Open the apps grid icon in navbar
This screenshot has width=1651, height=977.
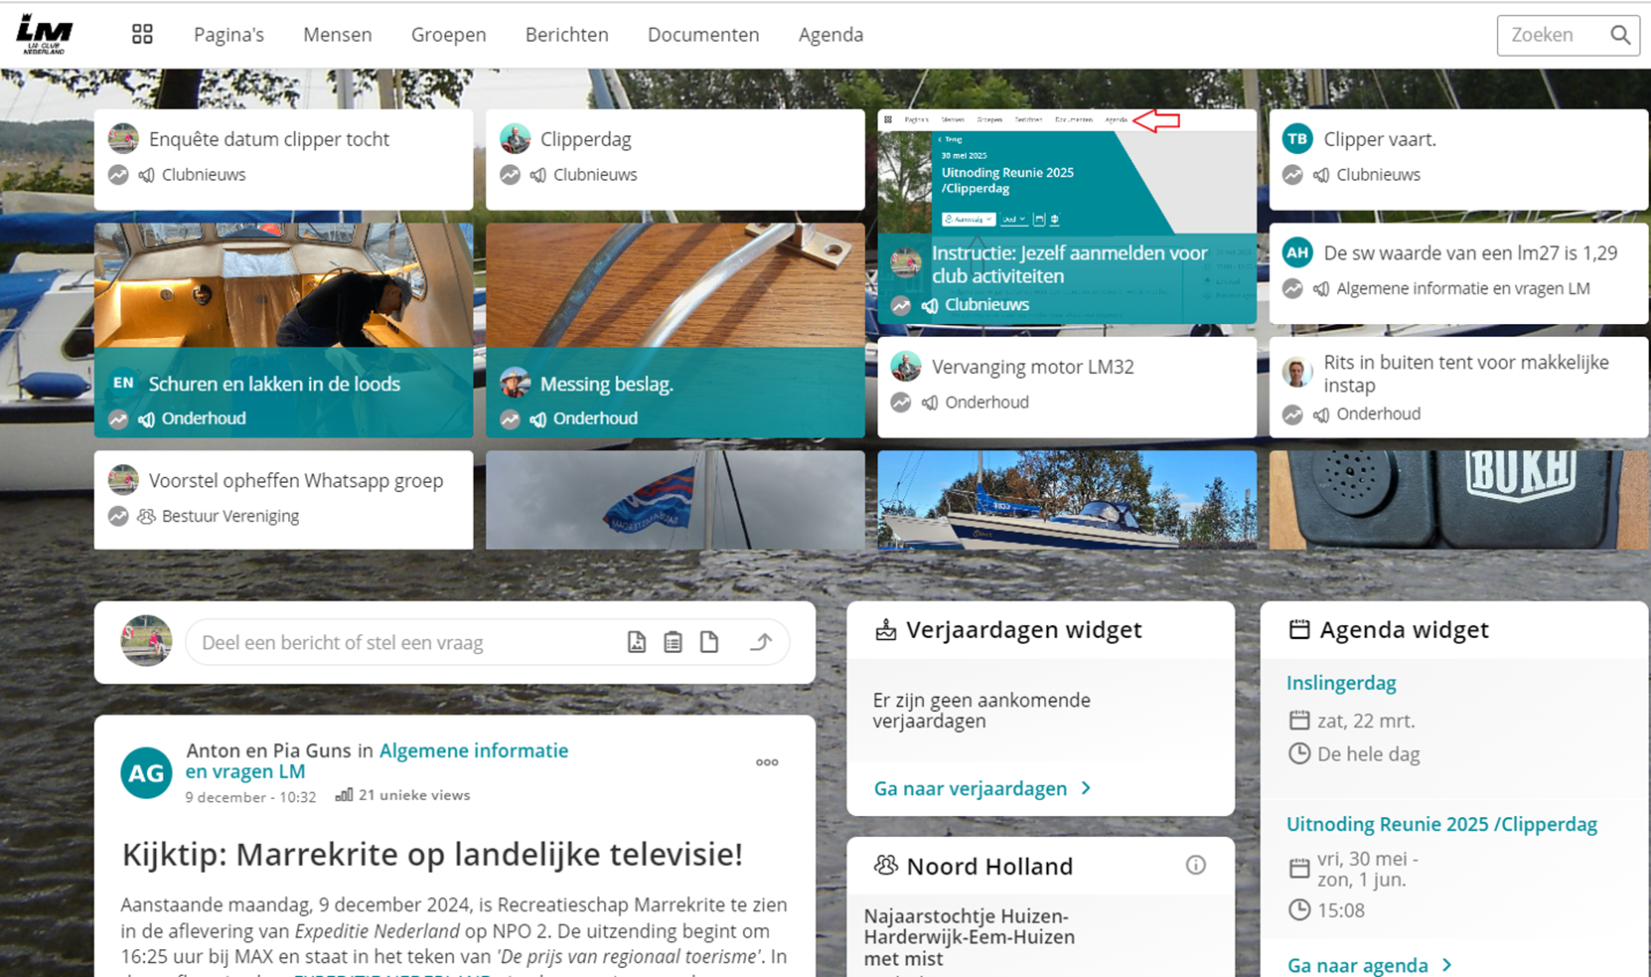coord(142,35)
